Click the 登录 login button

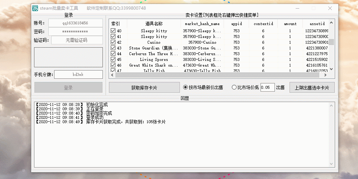click(x=68, y=88)
